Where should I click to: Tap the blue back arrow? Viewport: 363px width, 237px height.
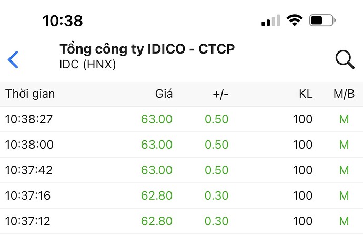pyautogui.click(x=14, y=59)
